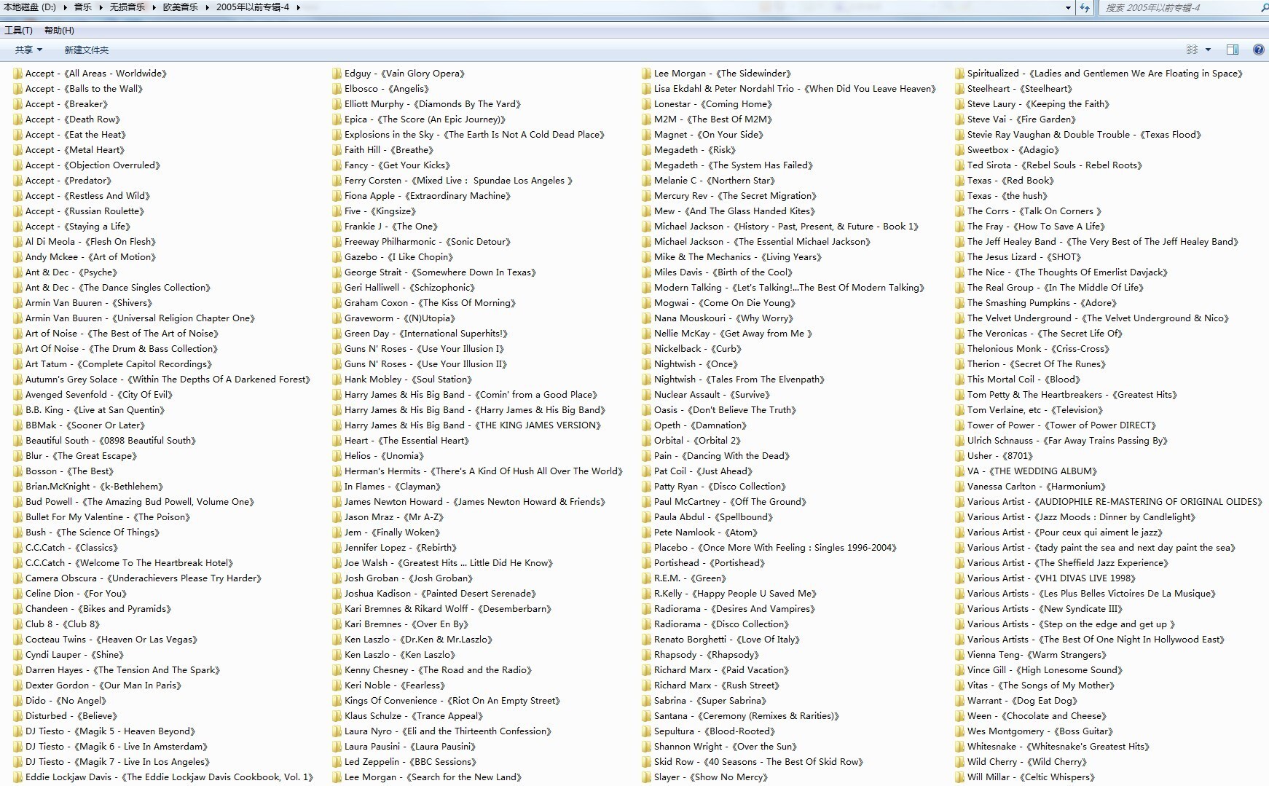Click the 新建文件夹 button
This screenshot has height=786, width=1269.
coord(86,50)
